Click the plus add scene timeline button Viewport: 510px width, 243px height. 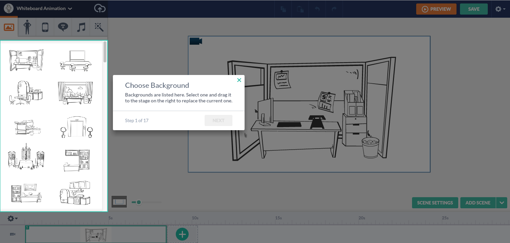pos(182,234)
